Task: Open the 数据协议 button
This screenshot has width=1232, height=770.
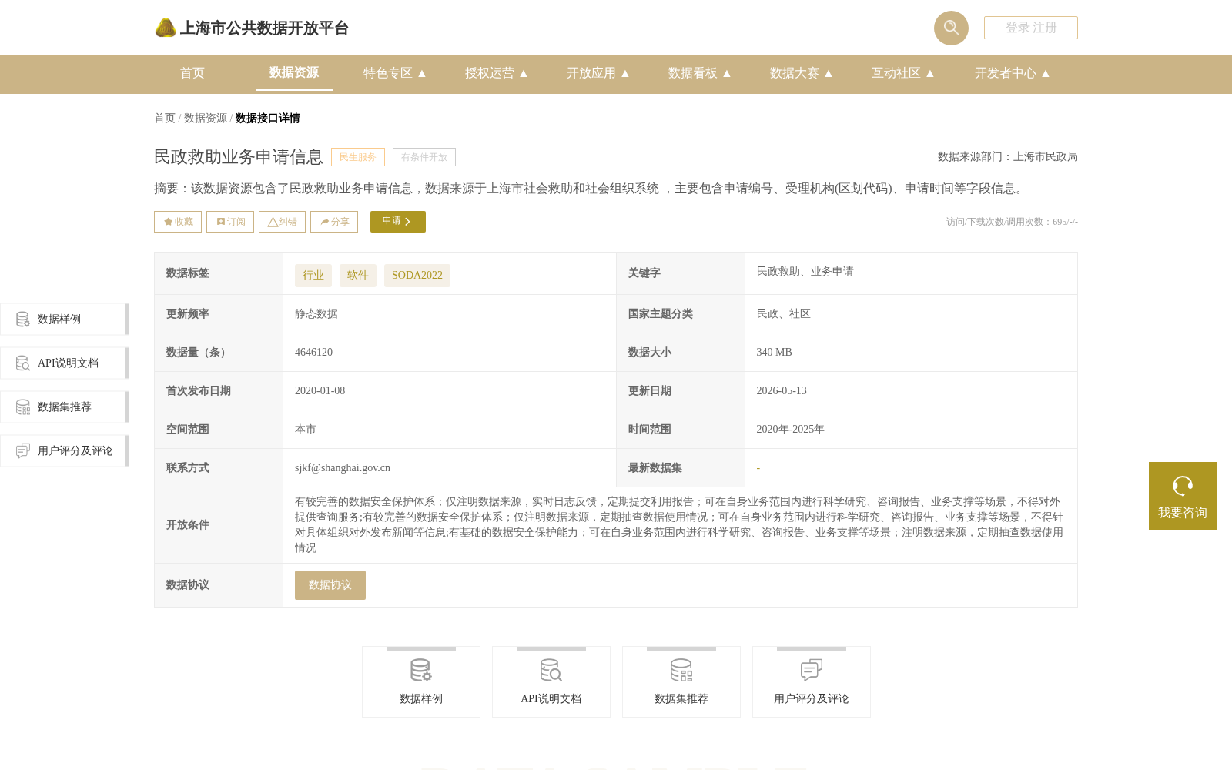Action: (330, 585)
